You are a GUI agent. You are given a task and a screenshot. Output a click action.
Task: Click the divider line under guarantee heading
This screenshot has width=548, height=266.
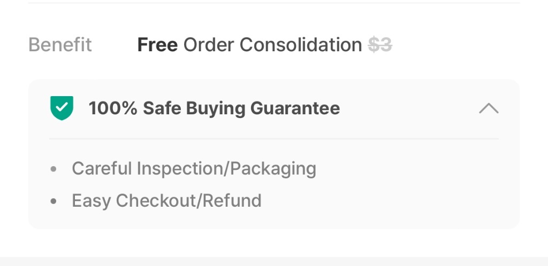[274, 139]
